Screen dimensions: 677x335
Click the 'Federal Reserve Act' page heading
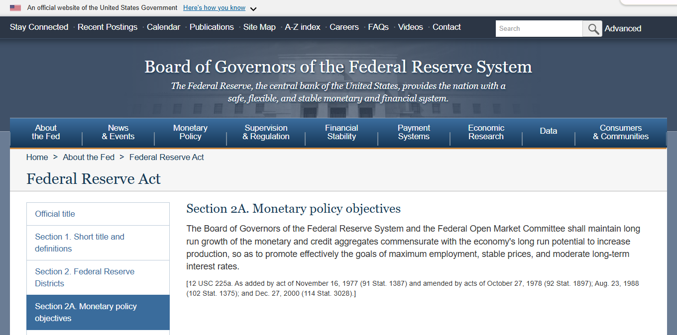[x=94, y=179]
